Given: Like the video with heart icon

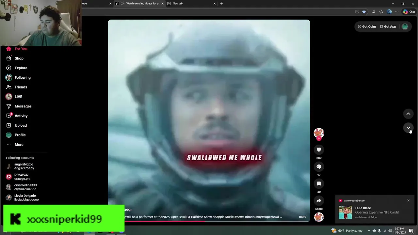Looking at the screenshot, I should coord(319,150).
